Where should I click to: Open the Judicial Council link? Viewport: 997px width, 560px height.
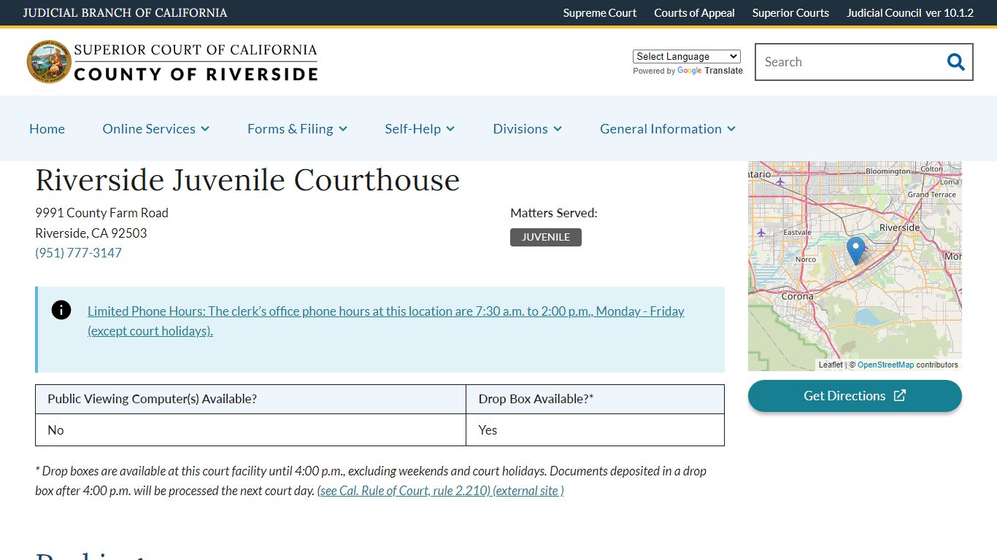[884, 12]
